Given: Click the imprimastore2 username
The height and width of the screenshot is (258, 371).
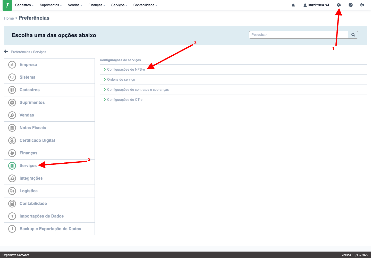Looking at the screenshot, I should [319, 5].
